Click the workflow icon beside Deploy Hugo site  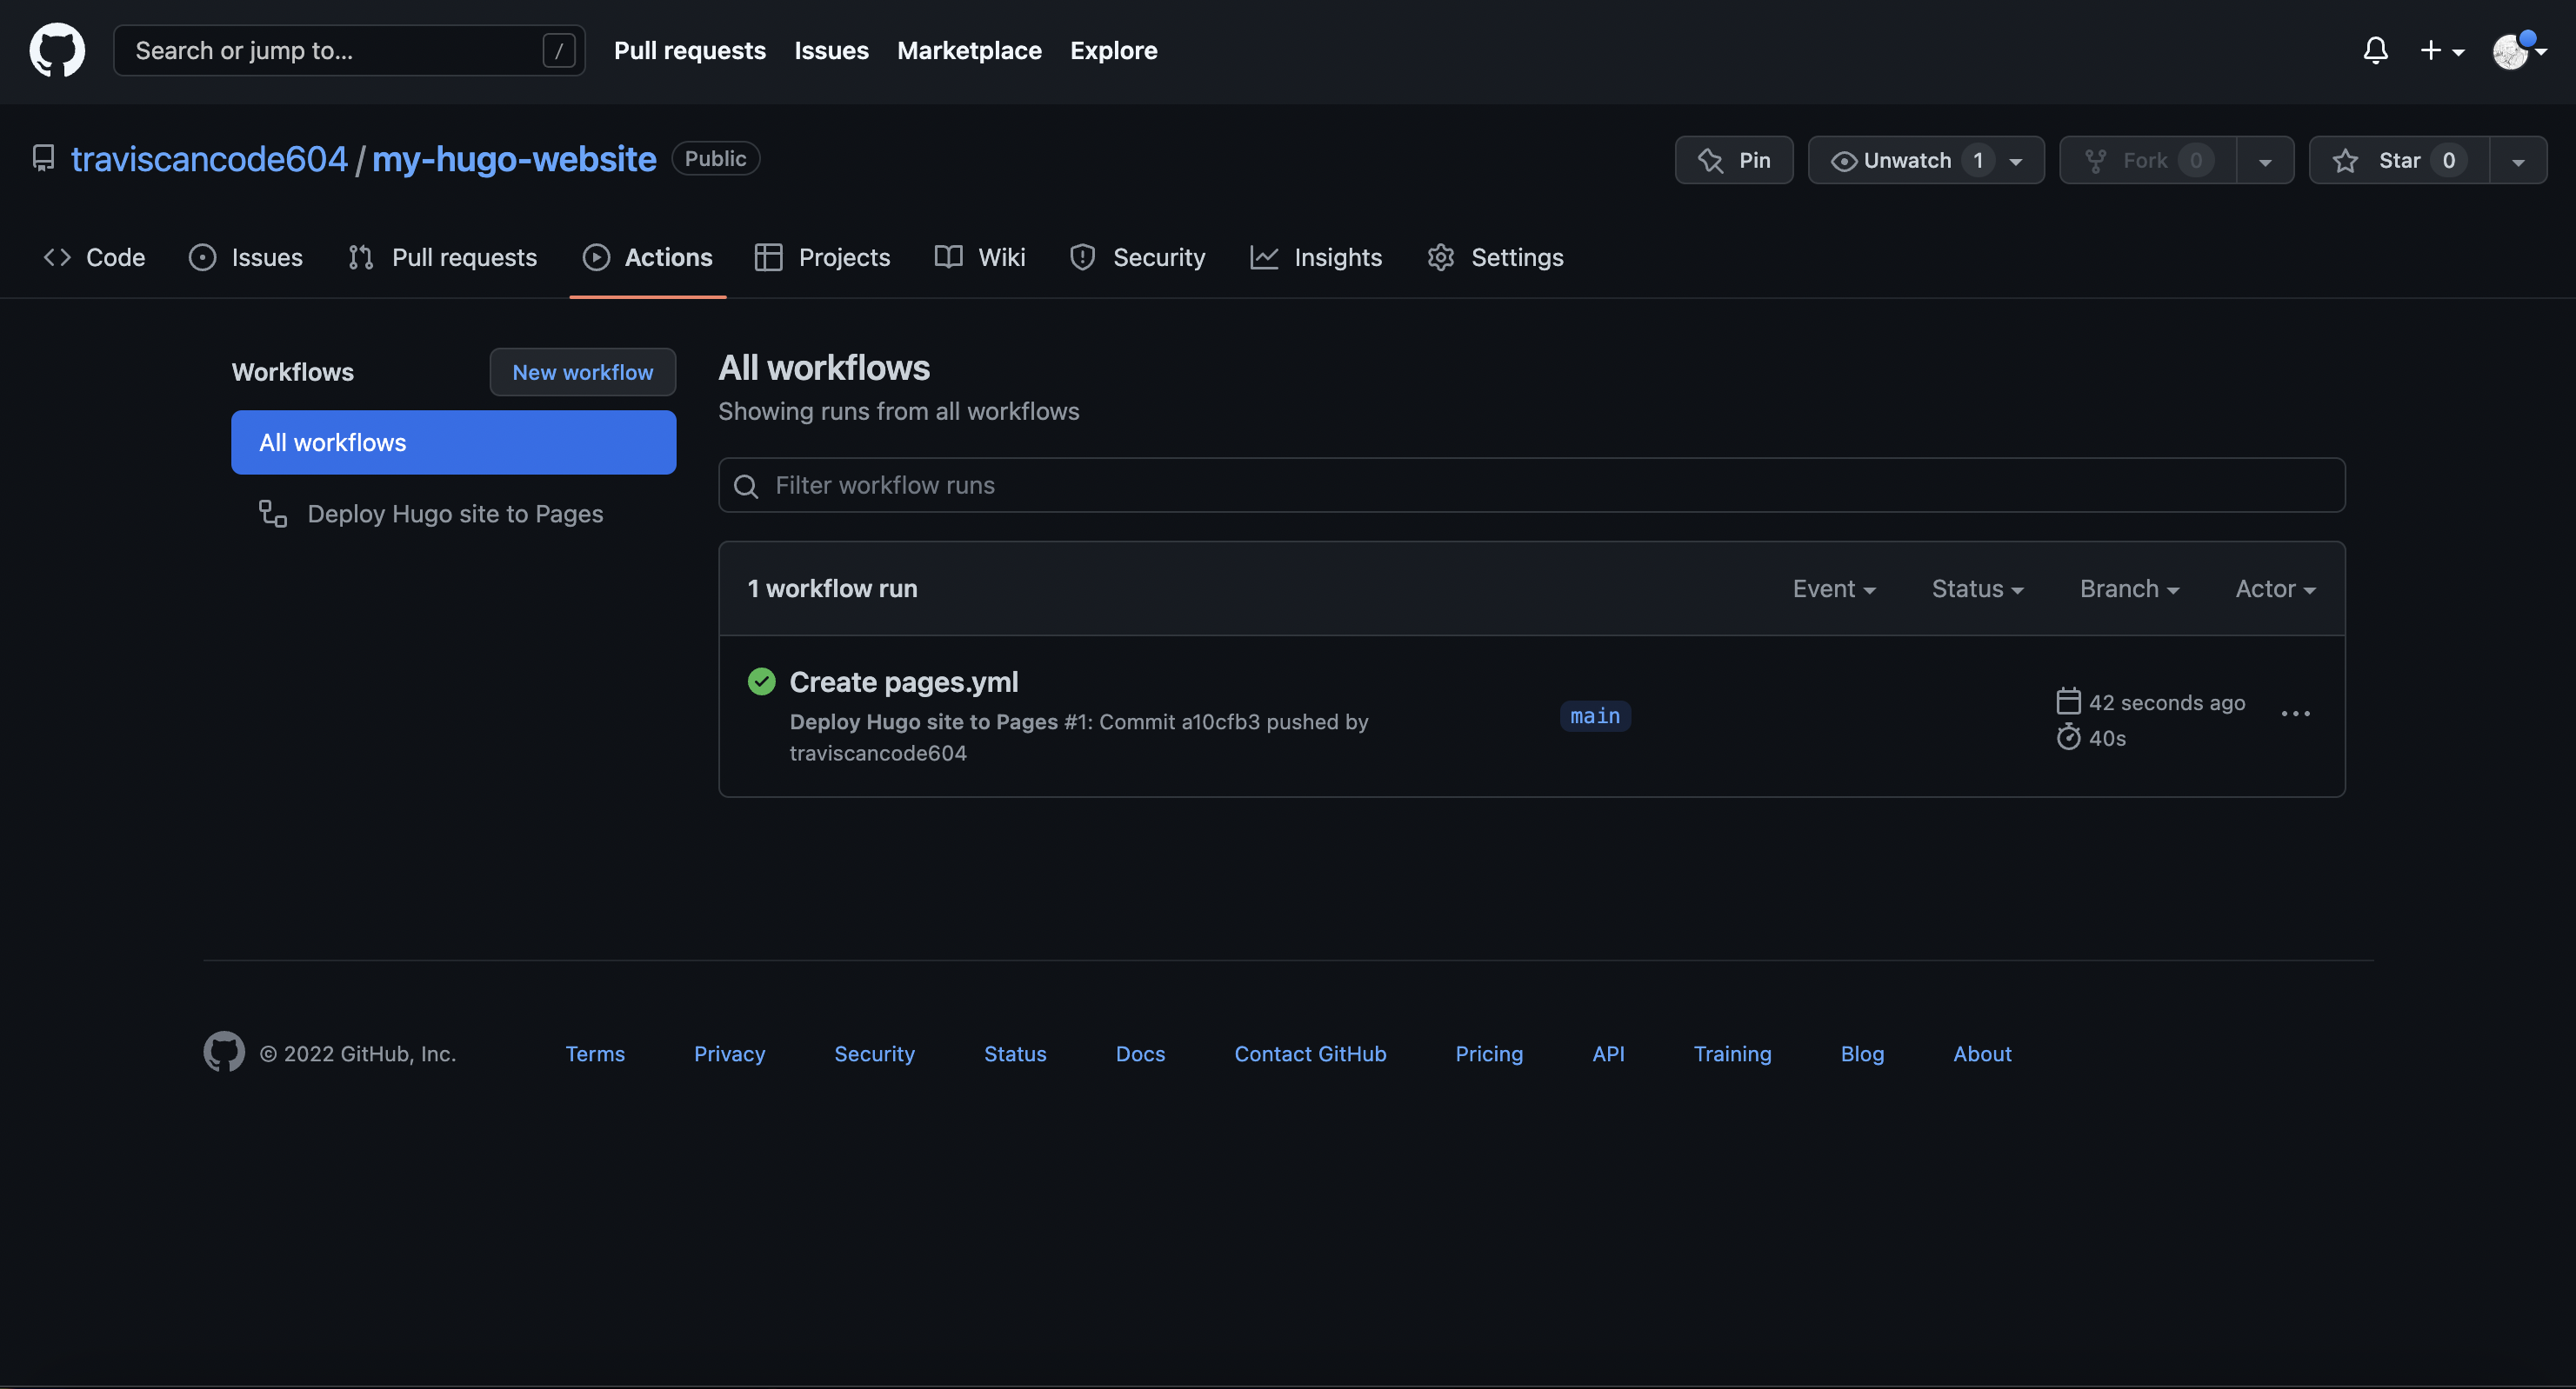click(x=273, y=514)
